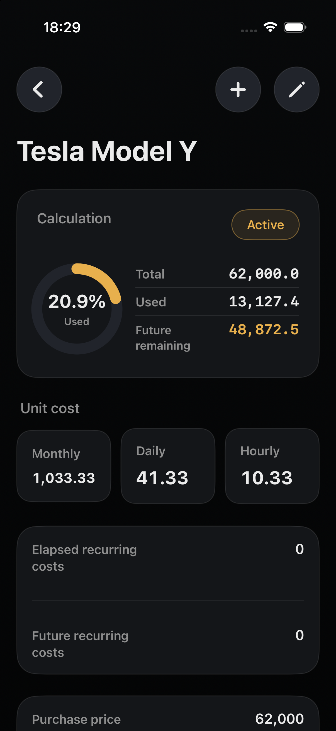Tap the Future recurring costs row
The image size is (336, 731).
[168, 644]
